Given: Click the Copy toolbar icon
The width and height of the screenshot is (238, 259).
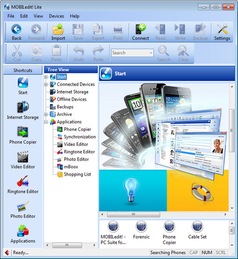Looking at the screenshot, I should (37, 51).
